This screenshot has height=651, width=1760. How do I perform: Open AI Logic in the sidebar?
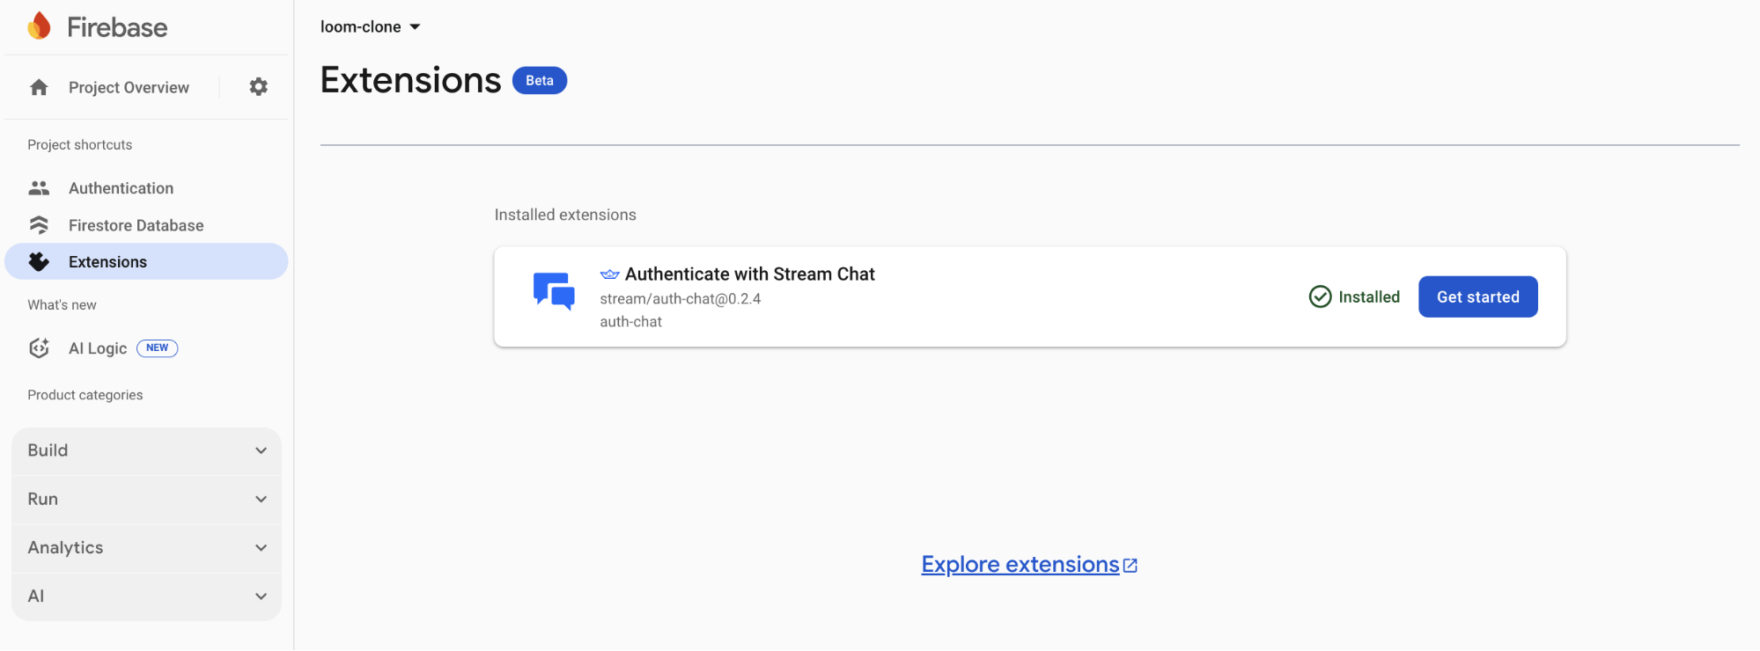tap(98, 348)
